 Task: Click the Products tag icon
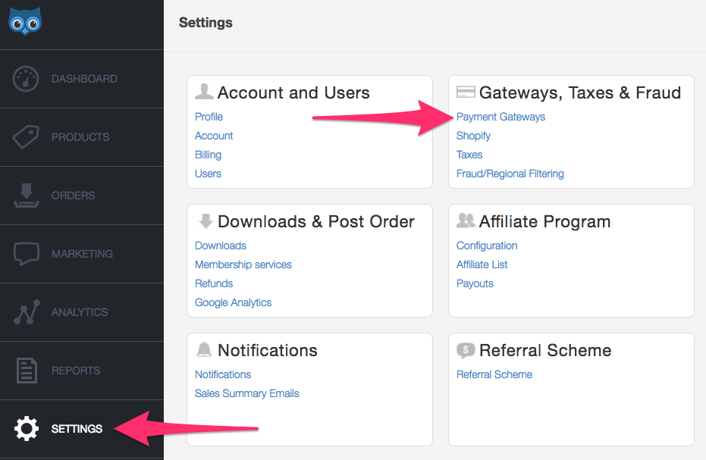tap(27, 137)
